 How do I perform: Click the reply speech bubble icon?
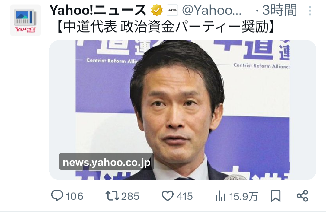(x=57, y=196)
